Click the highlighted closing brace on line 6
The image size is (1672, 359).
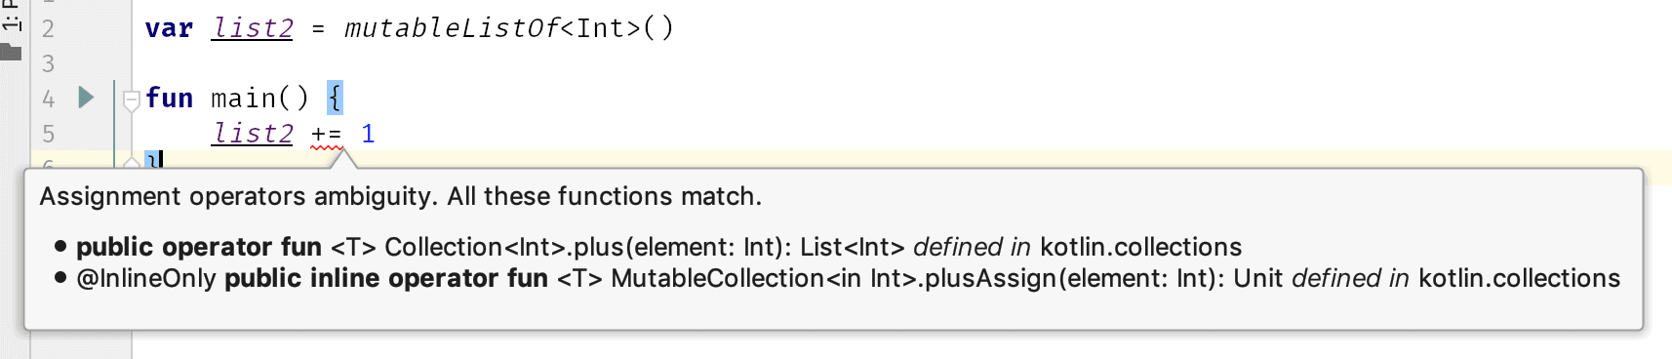(150, 160)
